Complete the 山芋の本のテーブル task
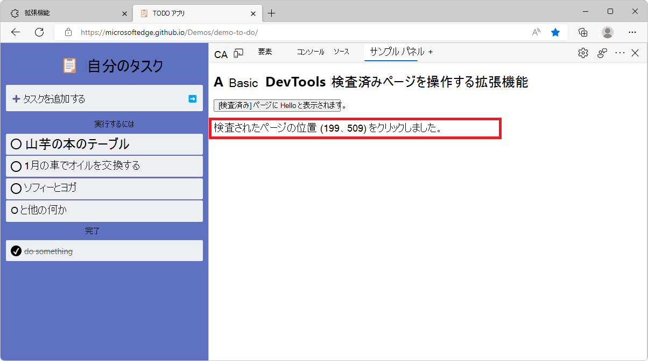This screenshot has width=648, height=361. (x=16, y=143)
